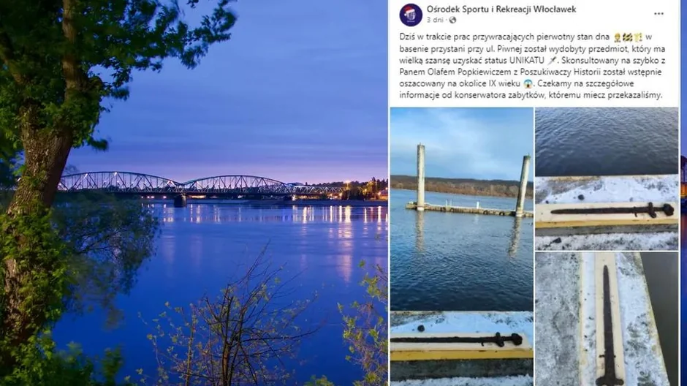The width and height of the screenshot is (687, 386).
Task: Click the globe public-privacy icon
Action: coord(452,20)
